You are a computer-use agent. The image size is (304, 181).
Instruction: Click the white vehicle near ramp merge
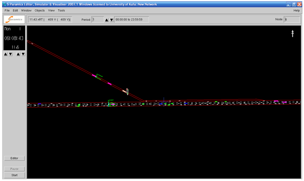126,92
